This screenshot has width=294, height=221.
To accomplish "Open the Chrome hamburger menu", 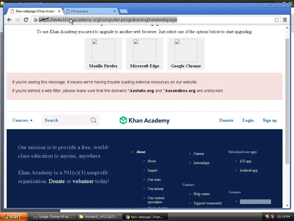I will click(x=285, y=20).
